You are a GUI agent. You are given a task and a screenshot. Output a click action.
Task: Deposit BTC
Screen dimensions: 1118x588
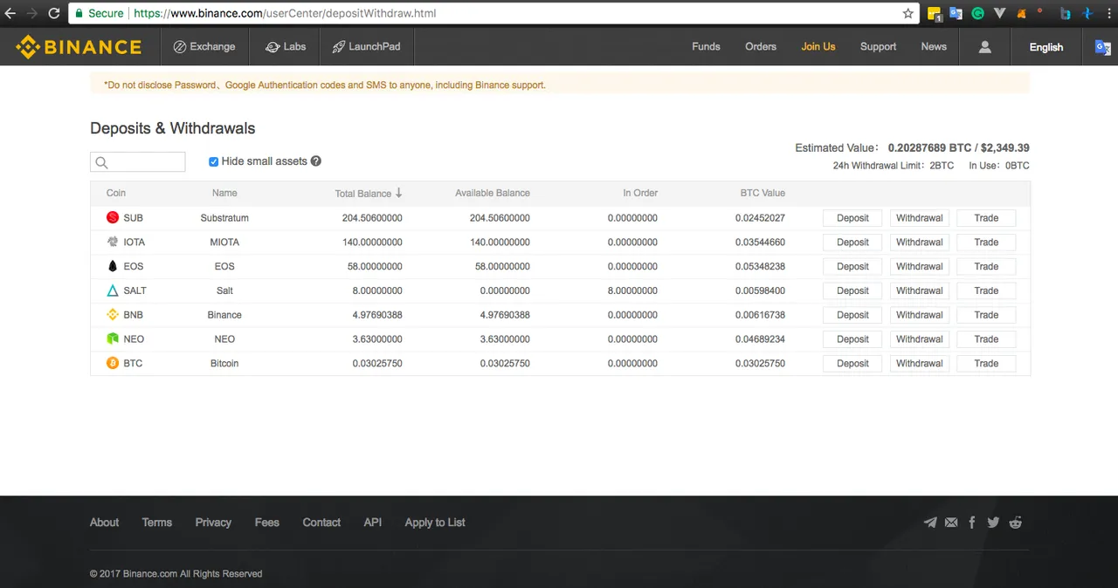852,364
